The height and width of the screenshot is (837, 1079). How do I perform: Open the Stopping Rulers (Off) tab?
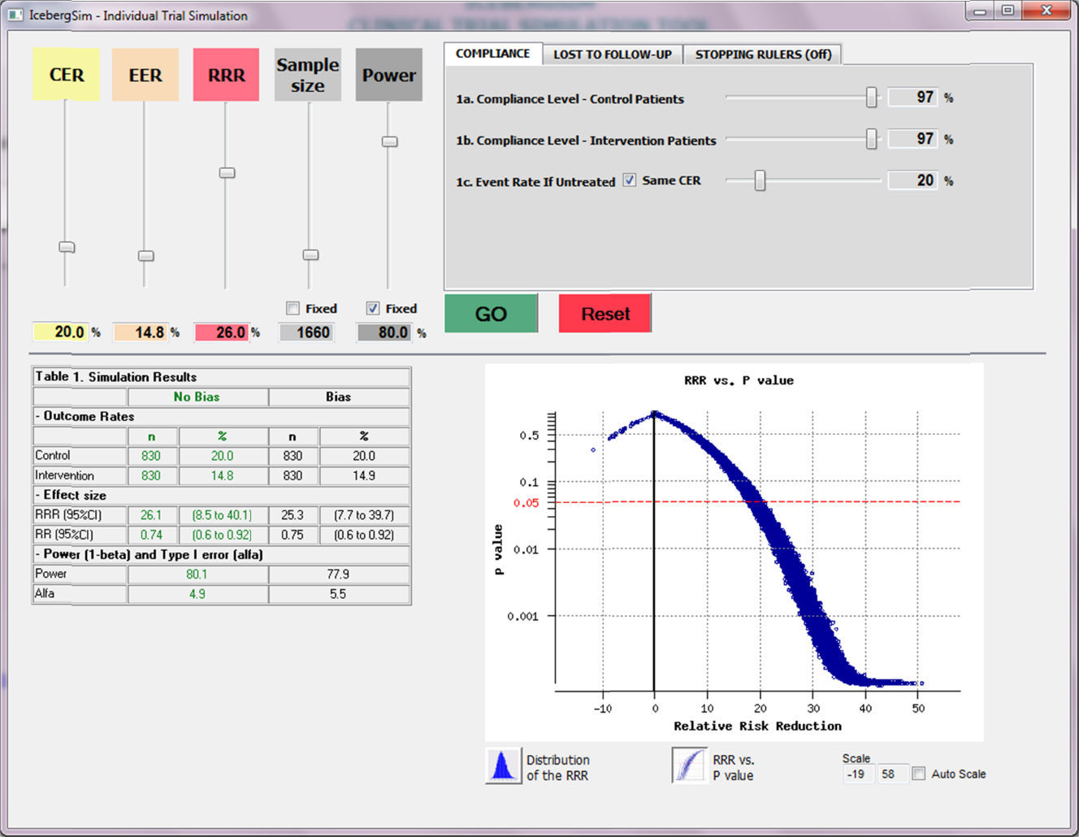[763, 54]
